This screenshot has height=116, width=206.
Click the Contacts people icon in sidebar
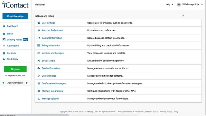click(x=4, y=53)
